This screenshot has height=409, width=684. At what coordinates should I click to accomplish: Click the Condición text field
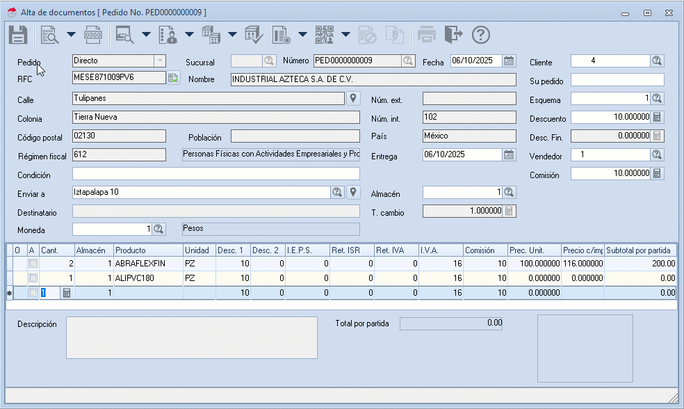point(215,173)
